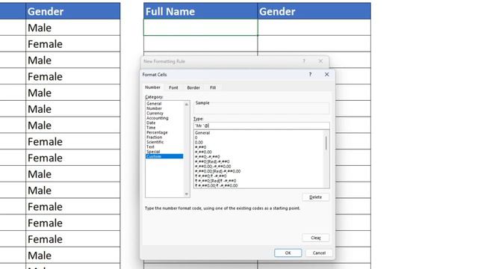Switch to the Font tab
The height and width of the screenshot is (269, 478).
(x=173, y=87)
